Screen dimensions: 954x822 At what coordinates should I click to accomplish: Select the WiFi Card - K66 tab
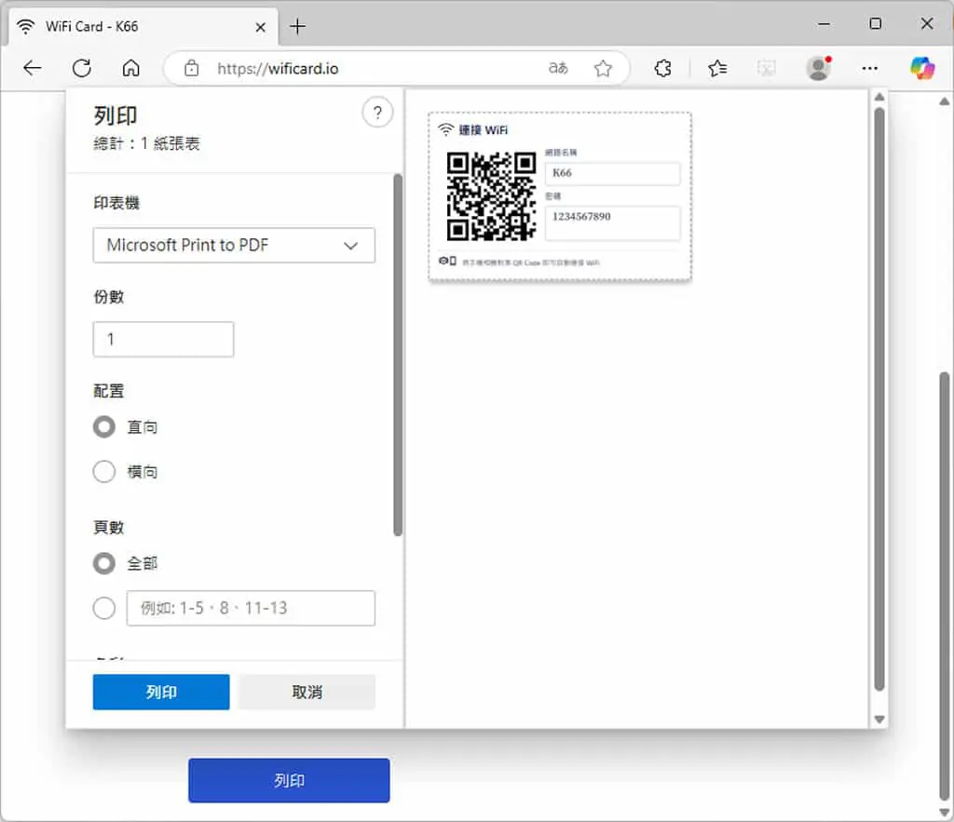(x=143, y=27)
